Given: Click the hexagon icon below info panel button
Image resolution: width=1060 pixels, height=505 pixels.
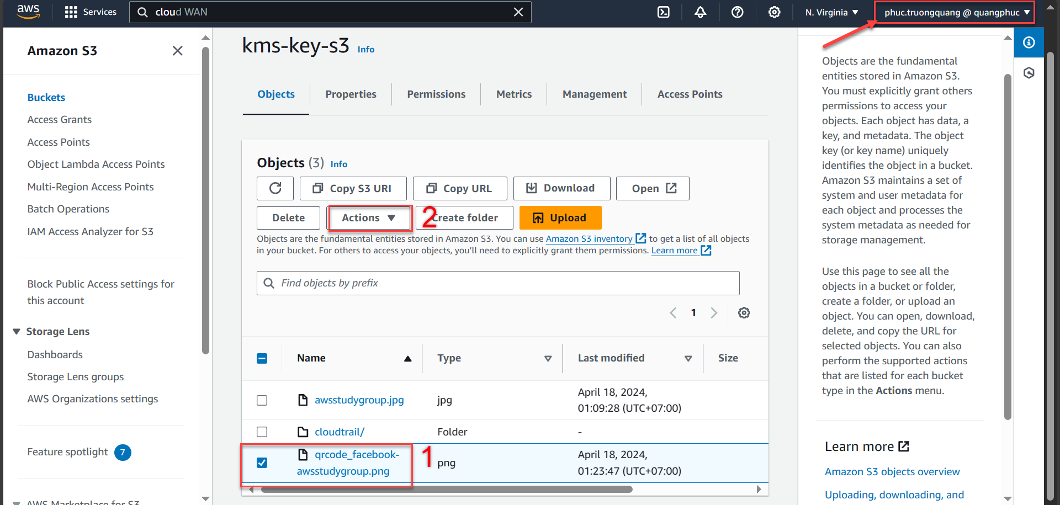Looking at the screenshot, I should (x=1029, y=73).
